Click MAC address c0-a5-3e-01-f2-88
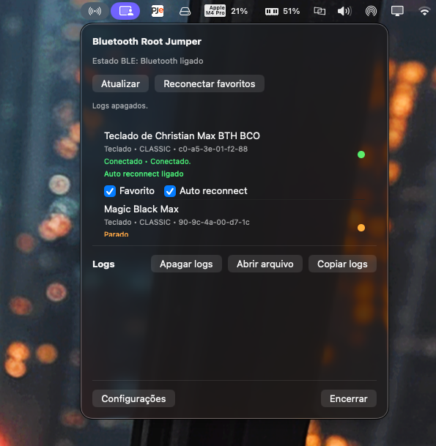 click(213, 149)
